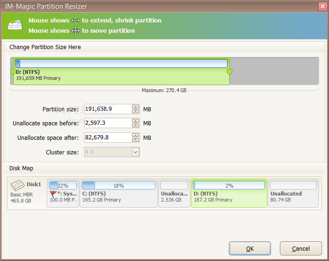The width and height of the screenshot is (329, 261).
Task: Click the Partition size input field
Action: click(108, 109)
